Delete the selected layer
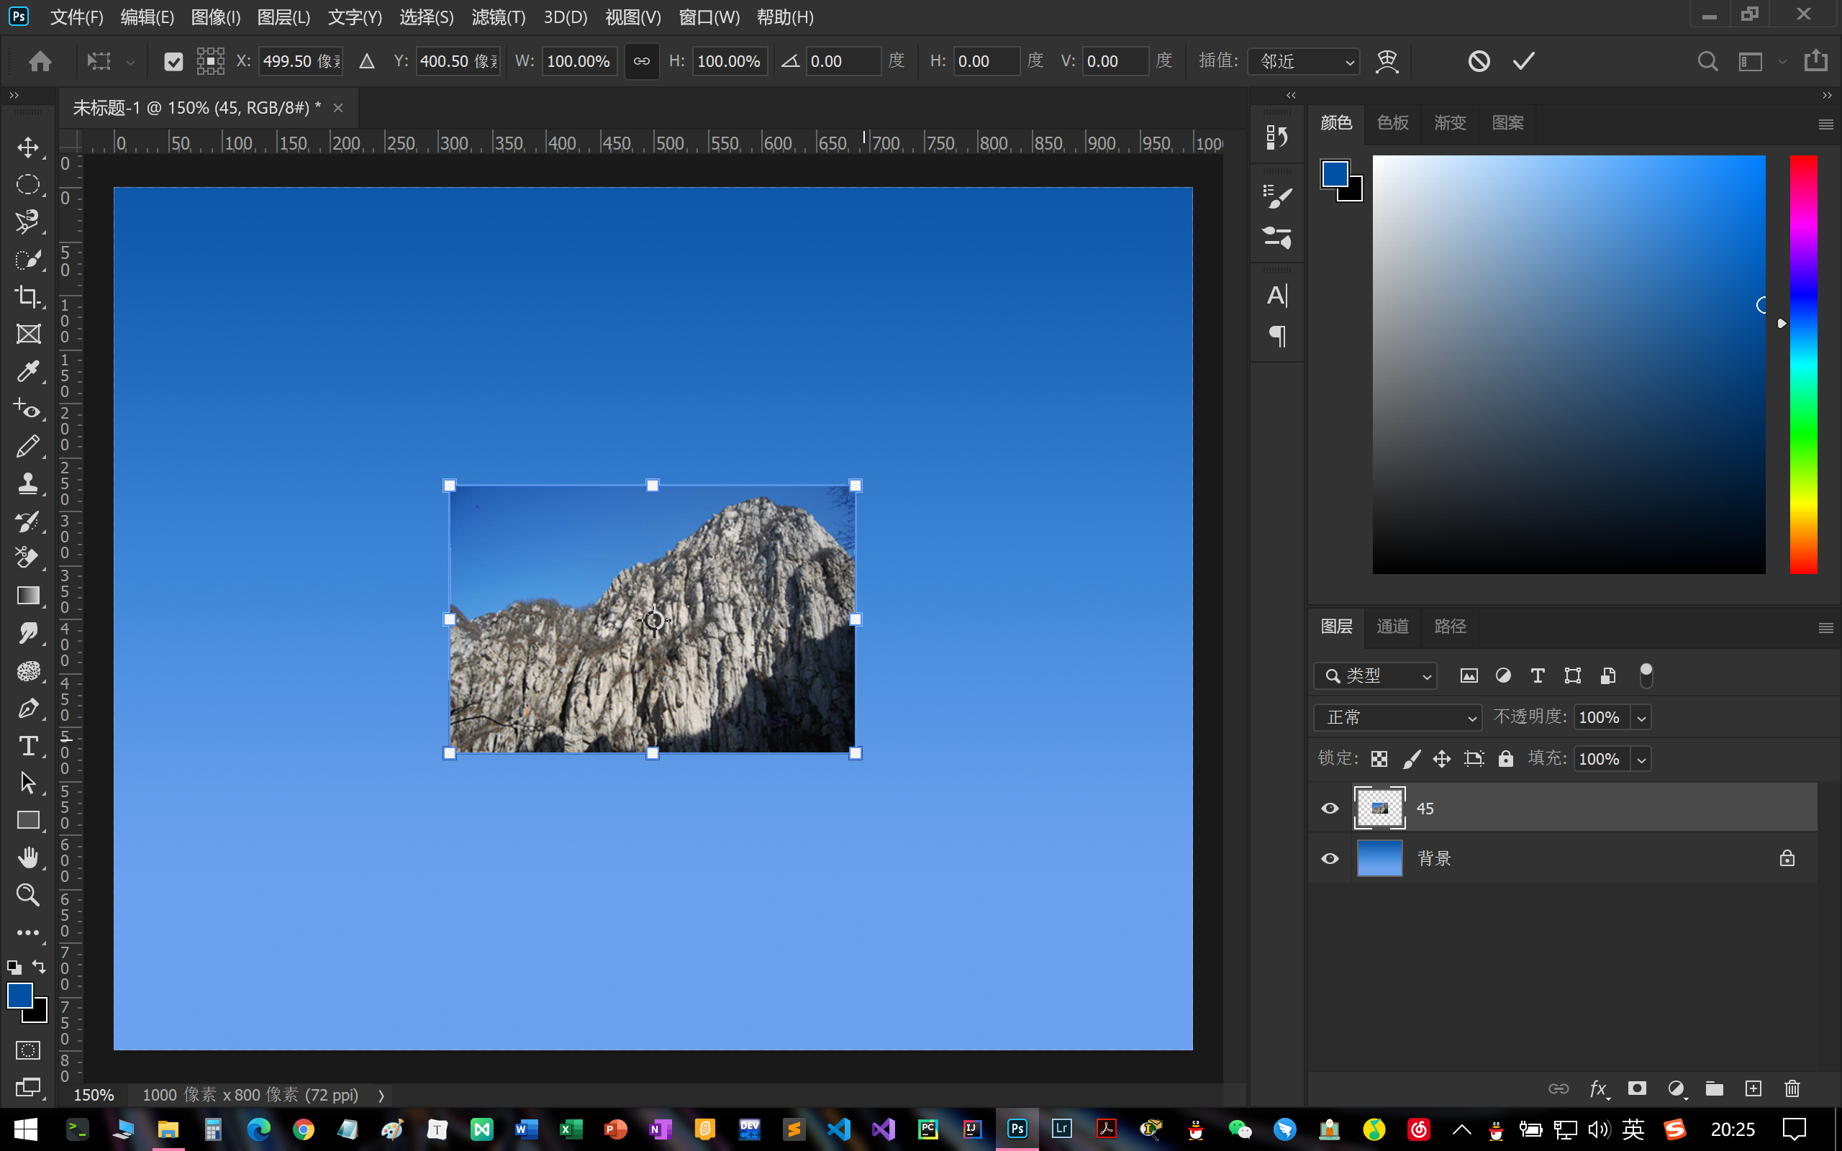Viewport: 1842px width, 1151px height. pyautogui.click(x=1792, y=1088)
